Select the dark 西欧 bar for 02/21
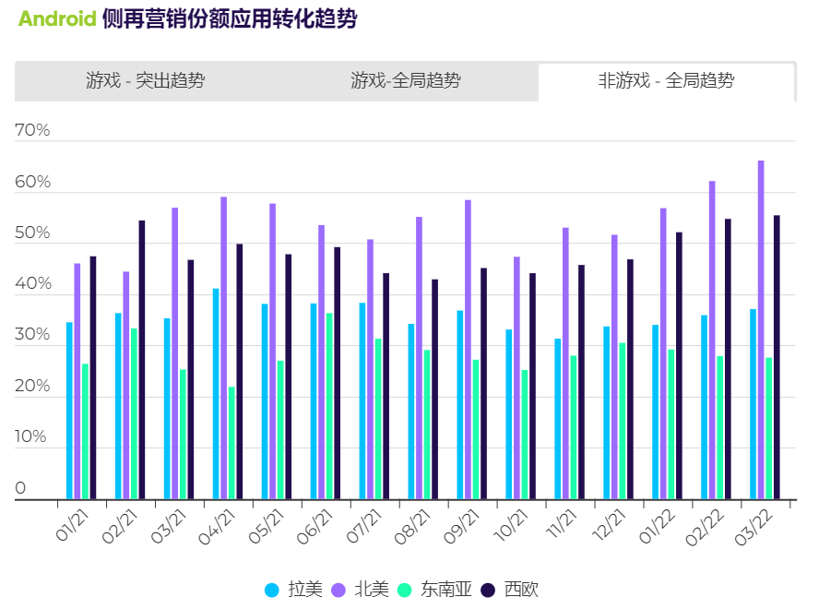 pyautogui.click(x=142, y=360)
